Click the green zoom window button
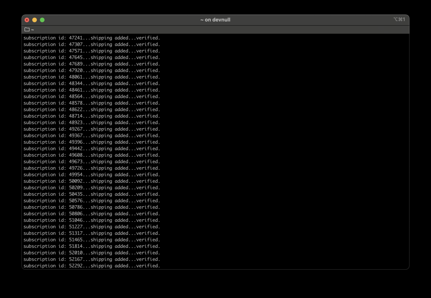 coord(42,20)
